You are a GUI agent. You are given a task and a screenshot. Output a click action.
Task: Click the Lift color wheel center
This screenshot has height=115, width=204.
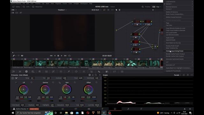[23, 89]
